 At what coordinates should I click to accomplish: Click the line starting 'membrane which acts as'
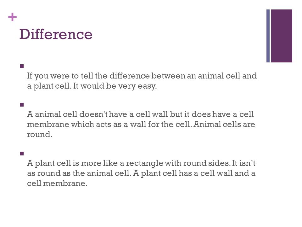coord(141,124)
